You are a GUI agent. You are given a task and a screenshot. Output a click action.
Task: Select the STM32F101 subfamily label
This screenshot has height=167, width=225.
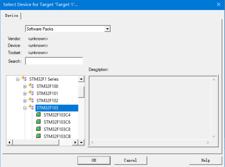click(x=47, y=93)
